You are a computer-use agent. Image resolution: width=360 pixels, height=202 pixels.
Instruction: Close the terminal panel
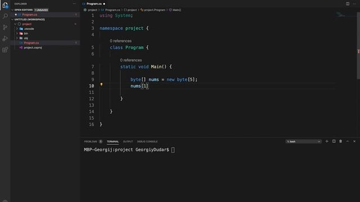point(354,141)
